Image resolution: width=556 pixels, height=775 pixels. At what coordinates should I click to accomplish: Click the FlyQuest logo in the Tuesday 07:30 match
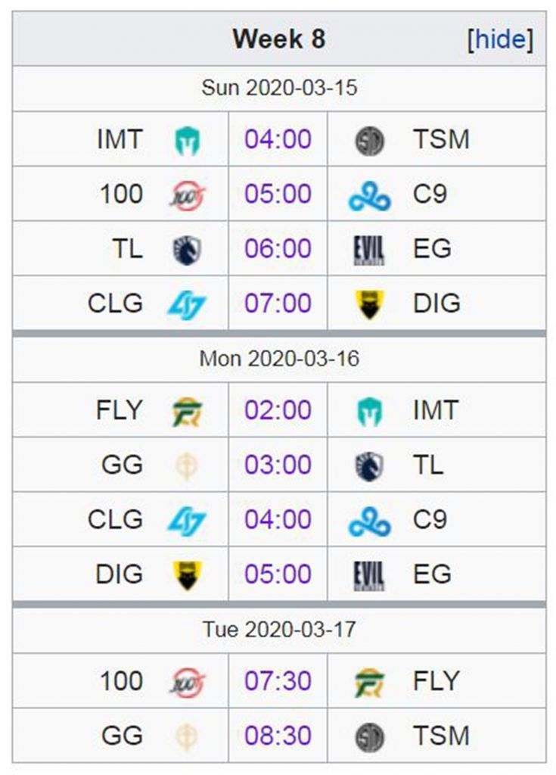(370, 683)
